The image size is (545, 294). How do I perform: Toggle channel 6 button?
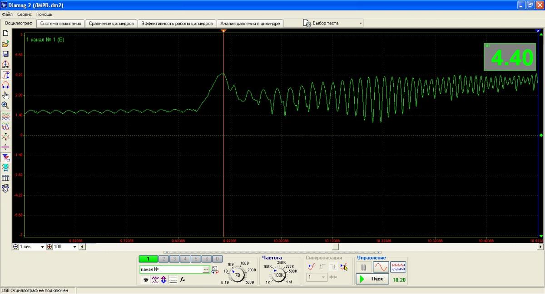pos(207,259)
